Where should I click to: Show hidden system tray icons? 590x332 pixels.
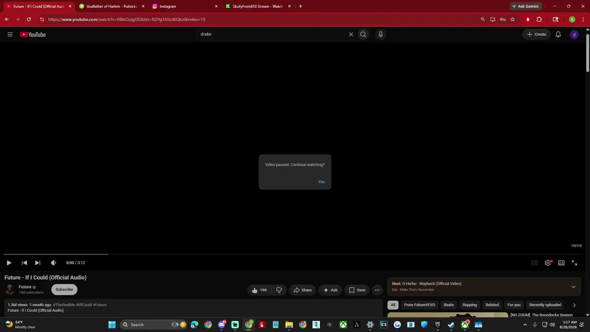[x=525, y=325]
